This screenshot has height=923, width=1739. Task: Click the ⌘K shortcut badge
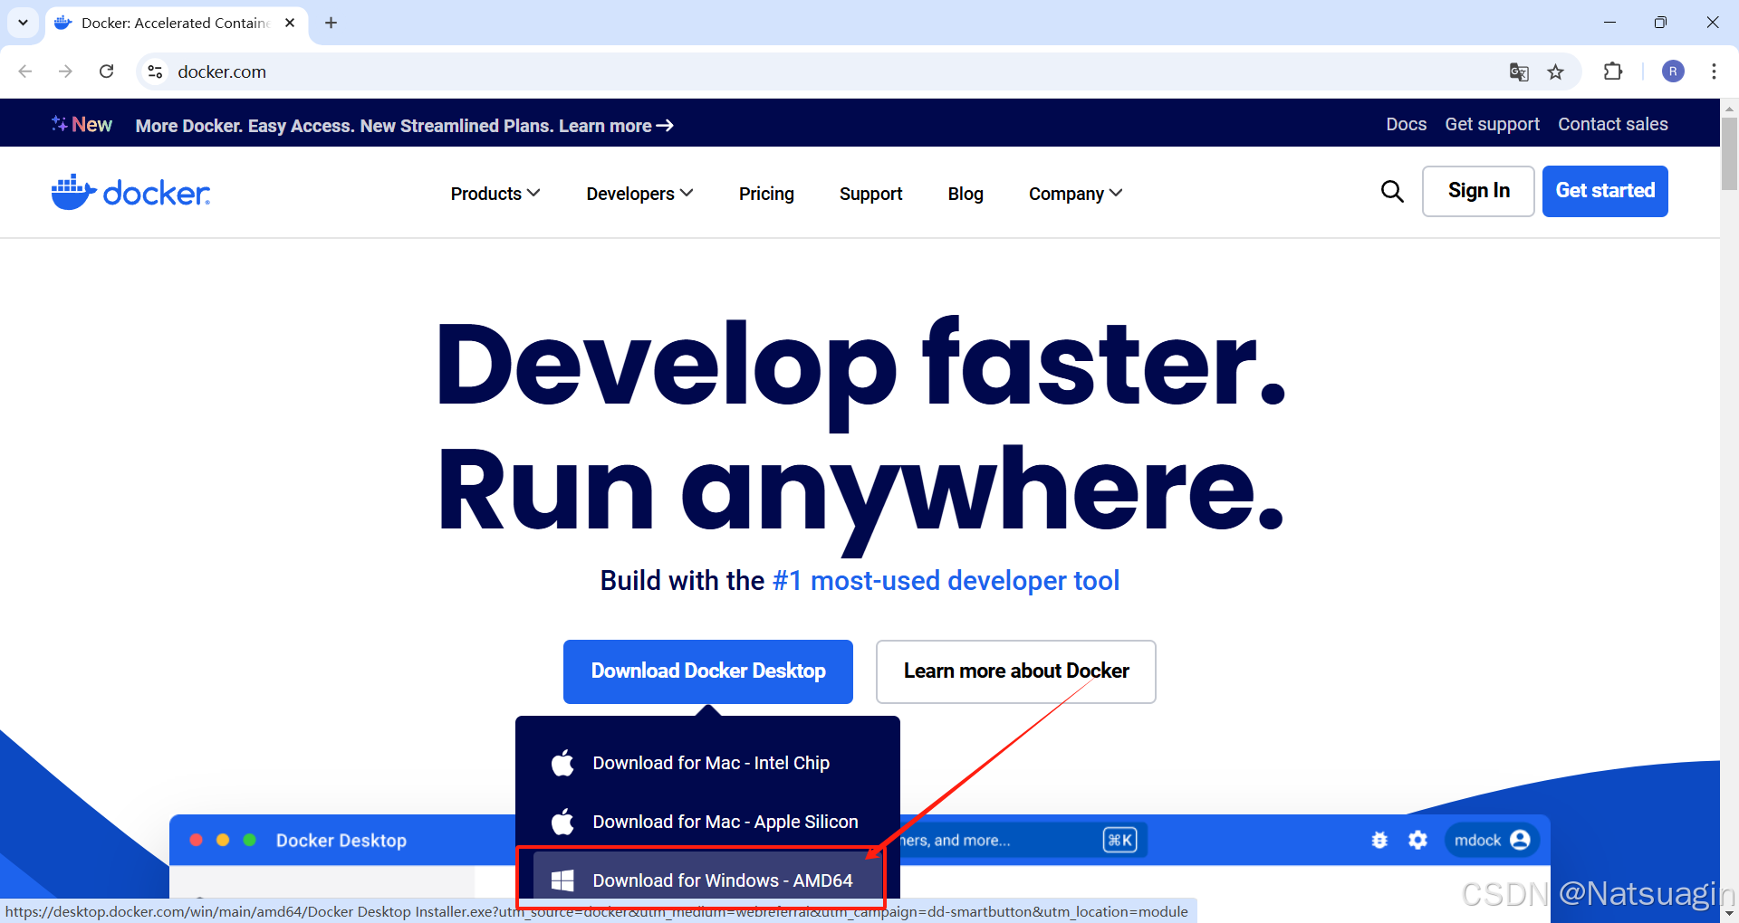(x=1119, y=841)
